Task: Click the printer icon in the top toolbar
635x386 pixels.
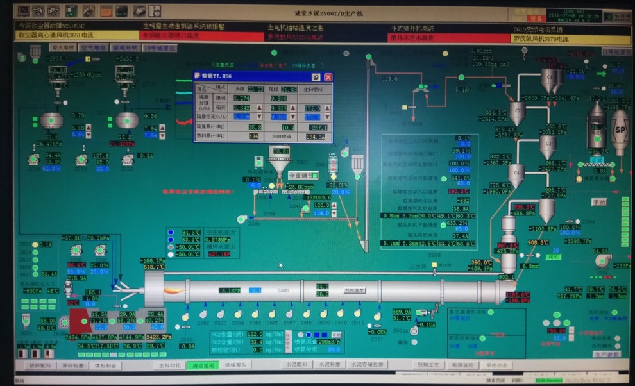Action: coord(139,11)
